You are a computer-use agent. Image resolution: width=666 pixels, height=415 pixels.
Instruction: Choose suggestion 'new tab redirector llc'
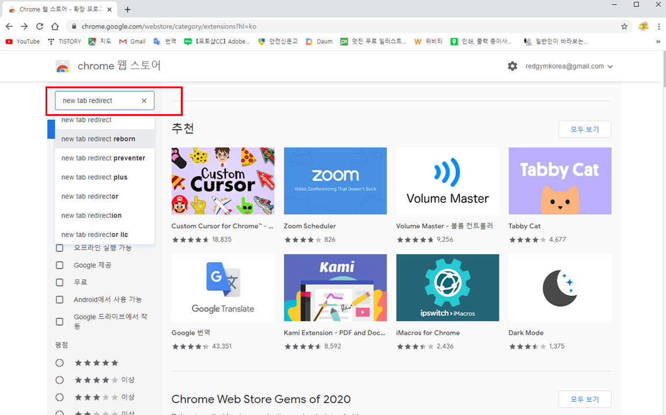coord(104,235)
